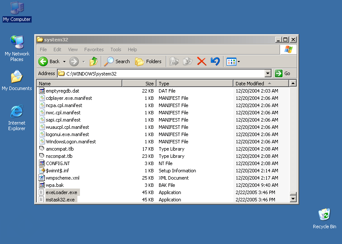The width and height of the screenshot is (342, 244).
Task: Toggle the Folders pane
Action: pos(148,61)
